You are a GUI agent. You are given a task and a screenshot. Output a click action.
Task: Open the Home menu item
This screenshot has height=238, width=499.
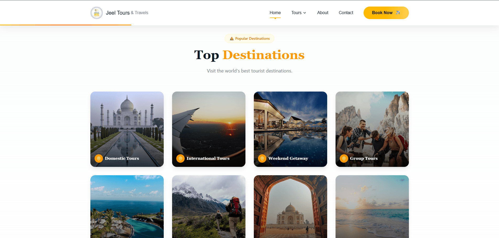[275, 13]
